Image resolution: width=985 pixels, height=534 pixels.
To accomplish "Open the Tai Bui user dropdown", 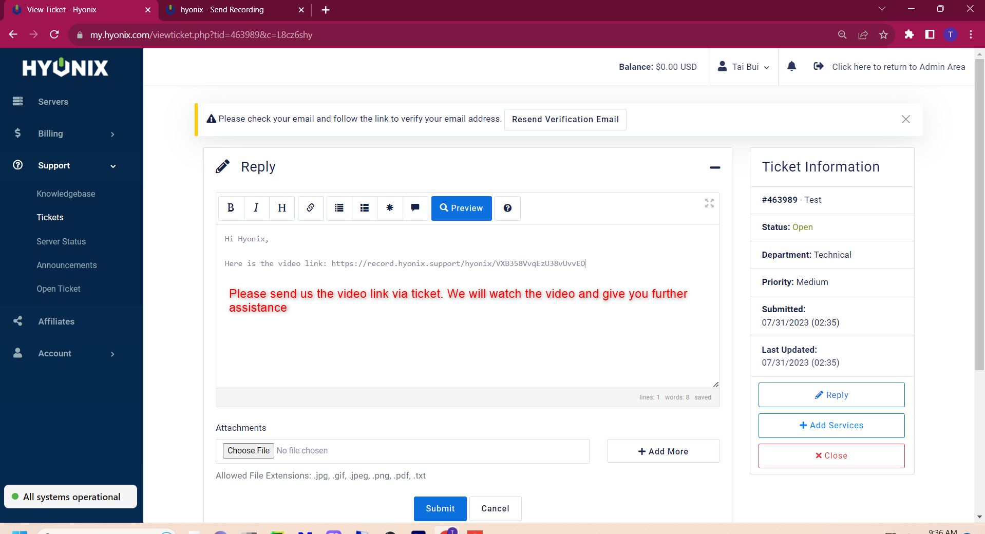I will pos(744,67).
